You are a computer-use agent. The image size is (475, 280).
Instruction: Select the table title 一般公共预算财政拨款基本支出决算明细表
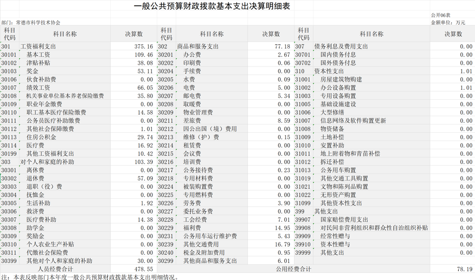click(x=212, y=6)
